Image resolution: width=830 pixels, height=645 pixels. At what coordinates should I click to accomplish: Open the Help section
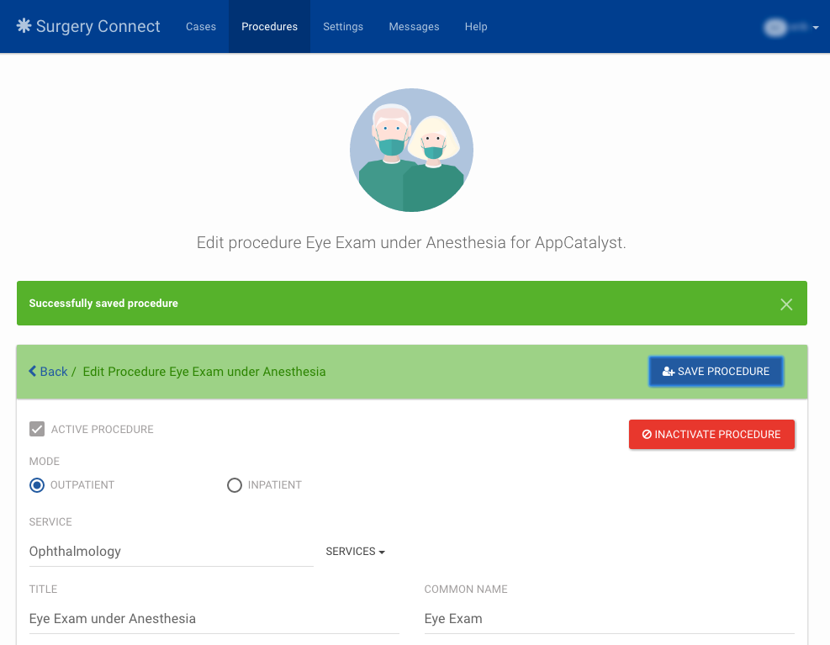point(476,26)
